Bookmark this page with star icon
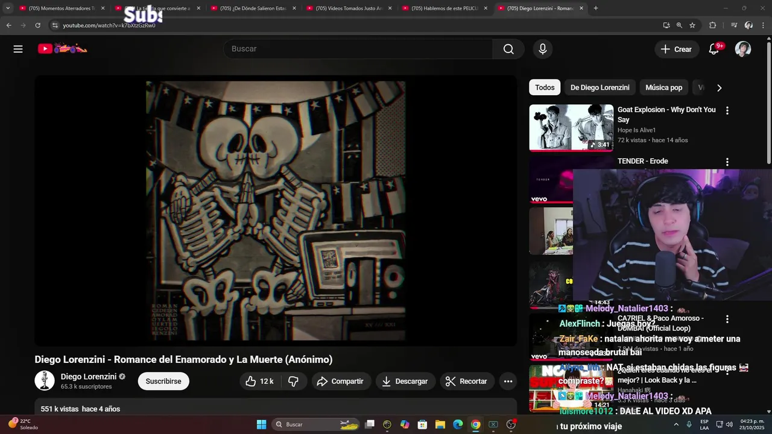The width and height of the screenshot is (772, 434). click(692, 25)
